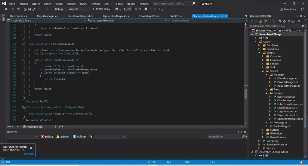Open the Any CPU platform dropdown
The image size is (308, 166).
pos(79,9)
